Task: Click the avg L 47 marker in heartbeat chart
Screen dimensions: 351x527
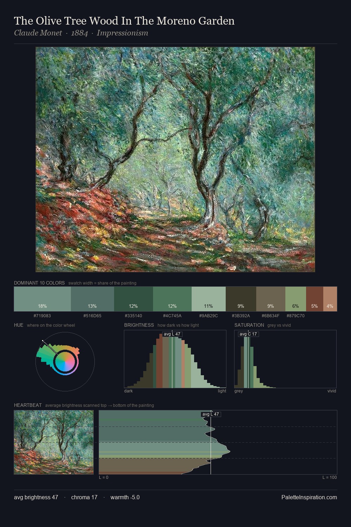Action: (x=211, y=414)
